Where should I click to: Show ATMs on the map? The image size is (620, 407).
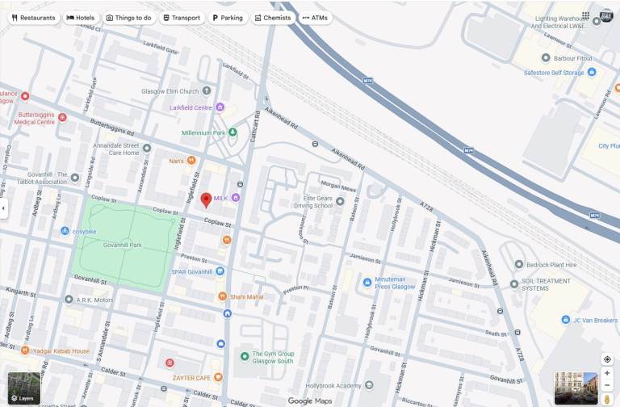pyautogui.click(x=315, y=18)
